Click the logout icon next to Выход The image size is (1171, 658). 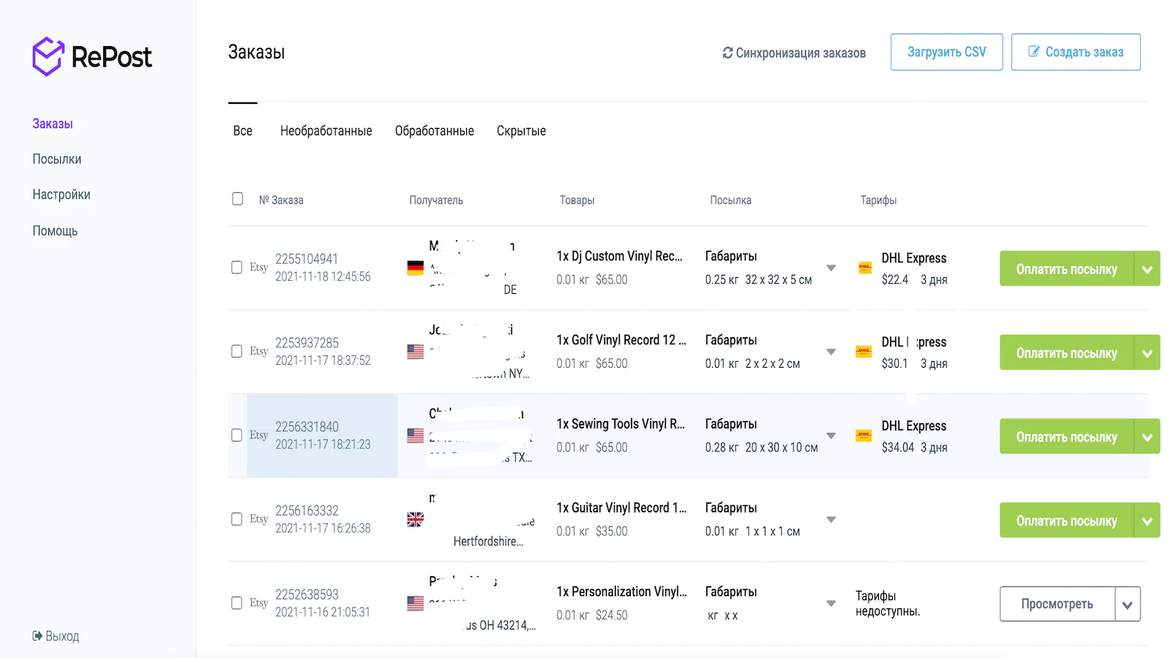37,636
